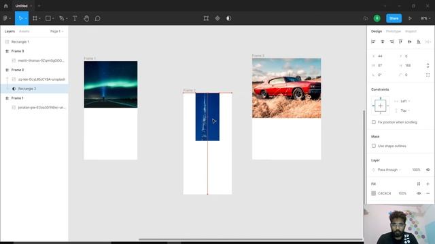Toggle fill visibility eye for C4C4C4
The image size is (435, 244).
(x=419, y=193)
